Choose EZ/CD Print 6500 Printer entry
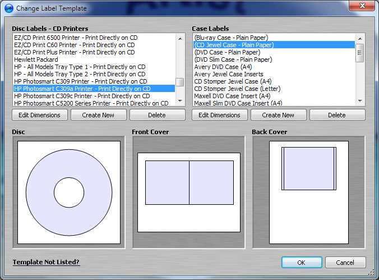The height and width of the screenshot is (280, 379). click(x=75, y=38)
